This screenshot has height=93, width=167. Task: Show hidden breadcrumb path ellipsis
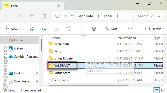coord(73,16)
